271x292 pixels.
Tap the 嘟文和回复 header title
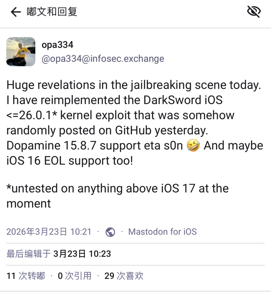(x=52, y=12)
